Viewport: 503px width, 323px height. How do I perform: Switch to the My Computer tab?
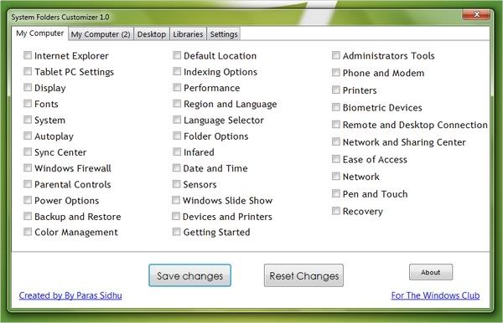pyautogui.click(x=39, y=33)
